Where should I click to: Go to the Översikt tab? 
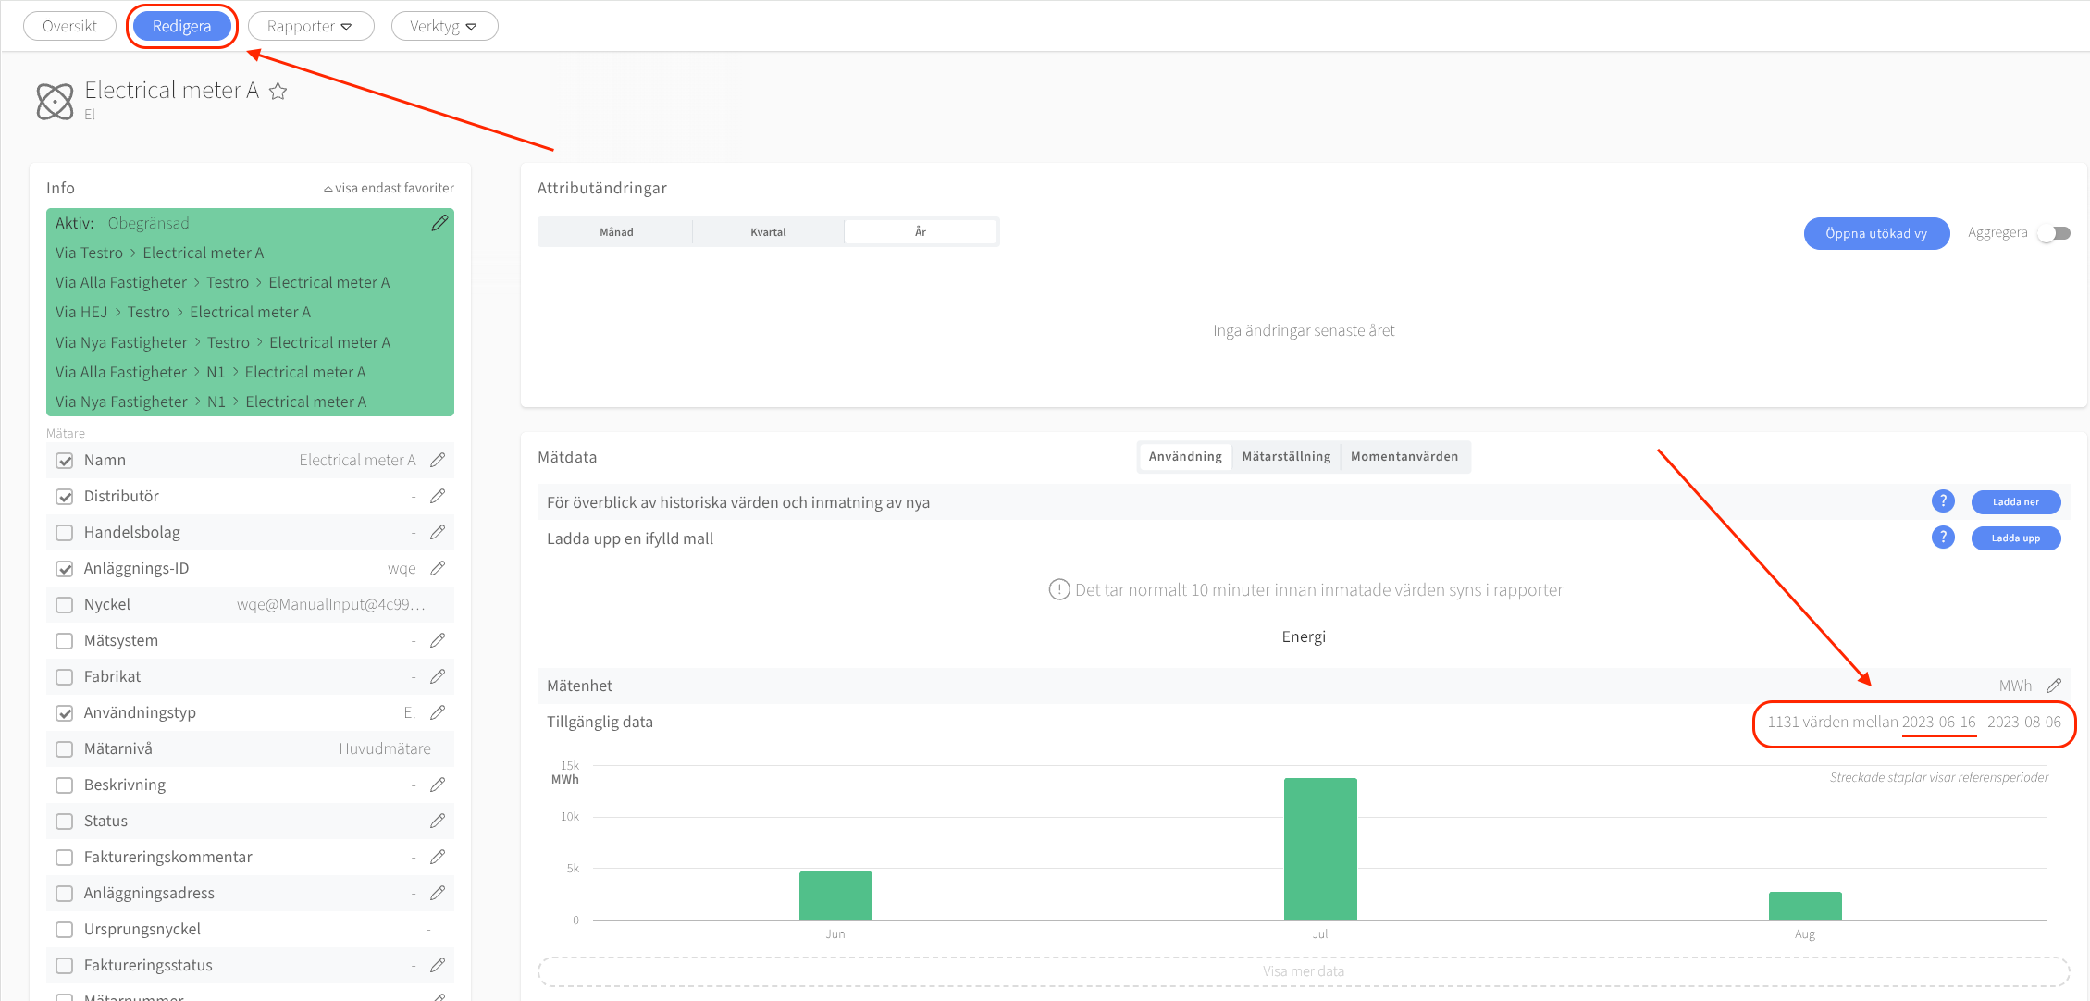[69, 26]
